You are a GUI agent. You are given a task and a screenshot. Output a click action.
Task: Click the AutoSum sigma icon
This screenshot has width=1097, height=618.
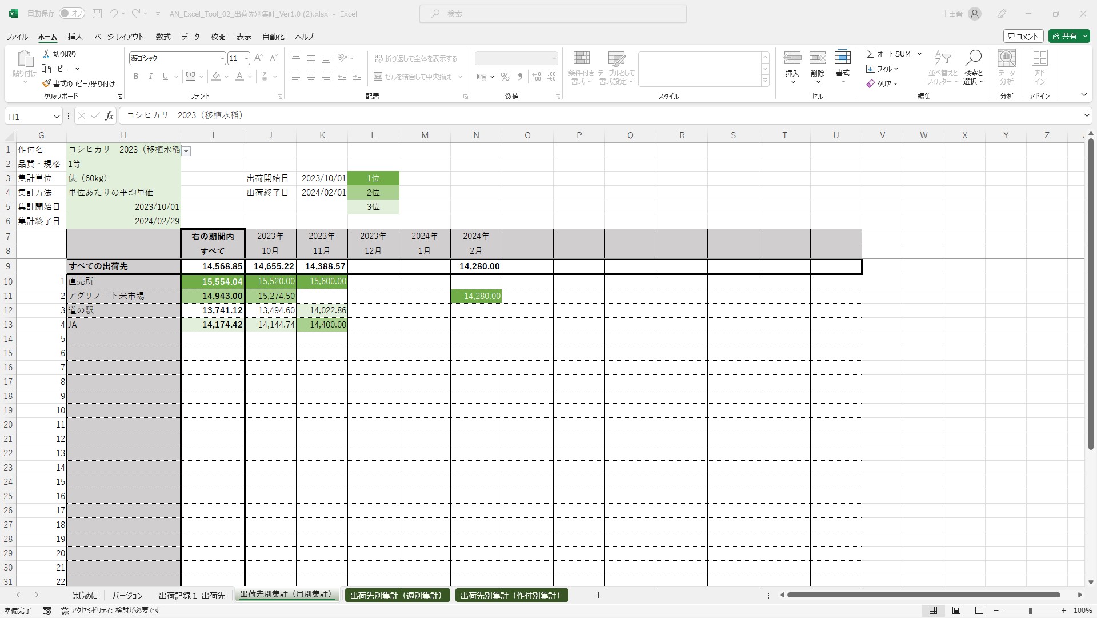pyautogui.click(x=871, y=54)
